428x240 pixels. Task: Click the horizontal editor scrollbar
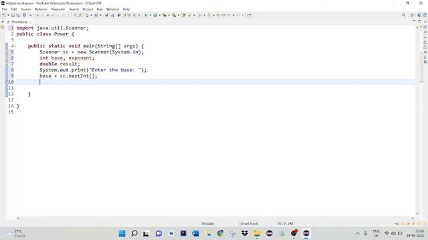[215, 218]
